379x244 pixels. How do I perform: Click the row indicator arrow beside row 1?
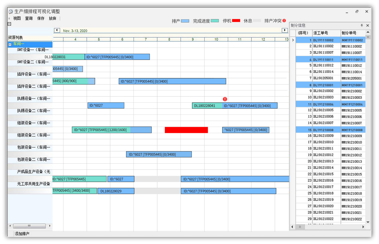pyautogui.click(x=293, y=40)
